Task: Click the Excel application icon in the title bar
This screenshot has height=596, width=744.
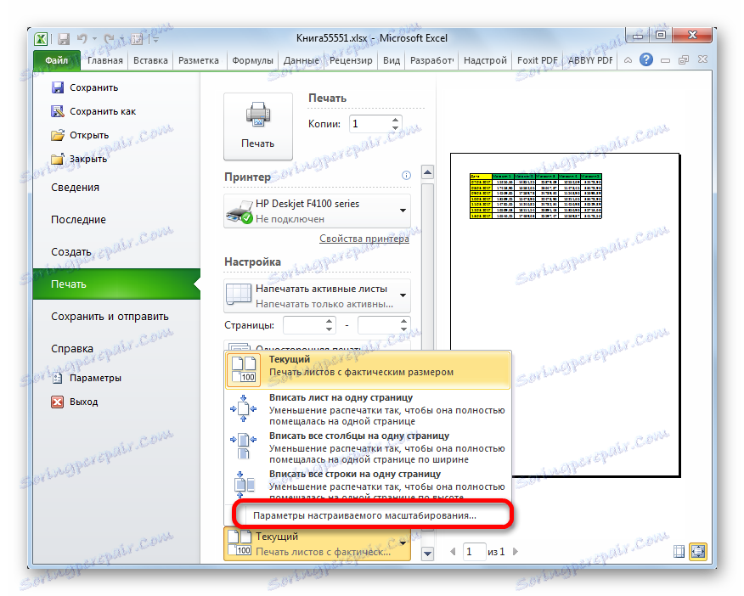Action: click(x=42, y=38)
